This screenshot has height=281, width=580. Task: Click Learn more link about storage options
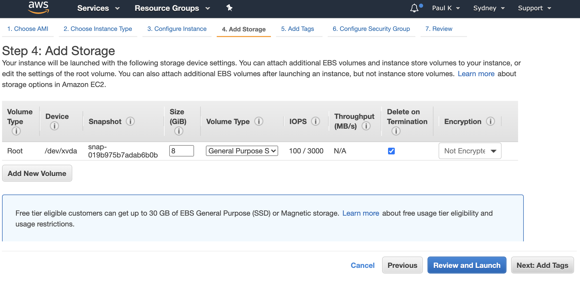tap(476, 74)
